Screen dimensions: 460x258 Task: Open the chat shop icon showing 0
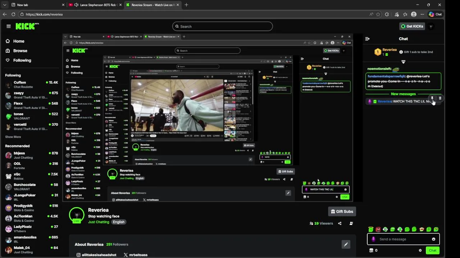click(373, 250)
